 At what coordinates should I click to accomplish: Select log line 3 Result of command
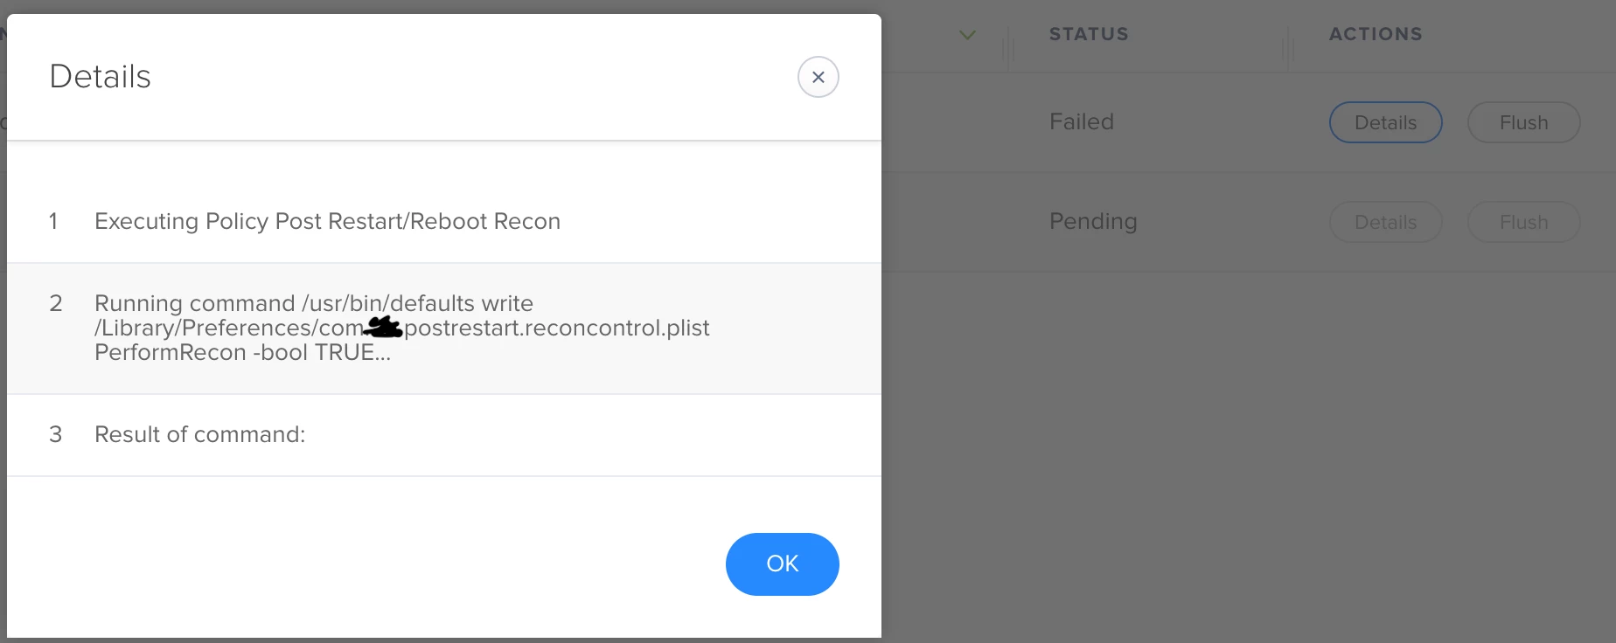[444, 434]
